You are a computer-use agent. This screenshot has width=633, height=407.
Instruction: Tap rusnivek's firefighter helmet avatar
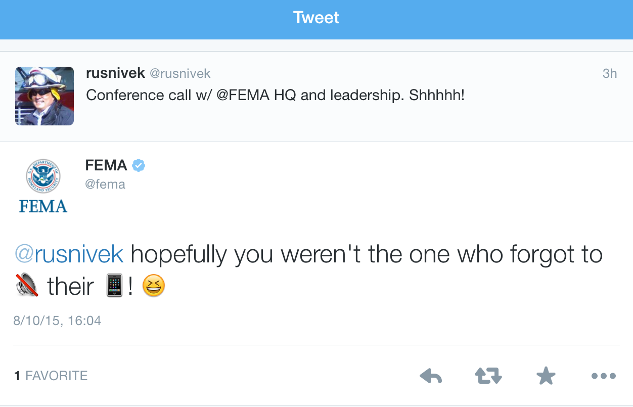(x=44, y=96)
